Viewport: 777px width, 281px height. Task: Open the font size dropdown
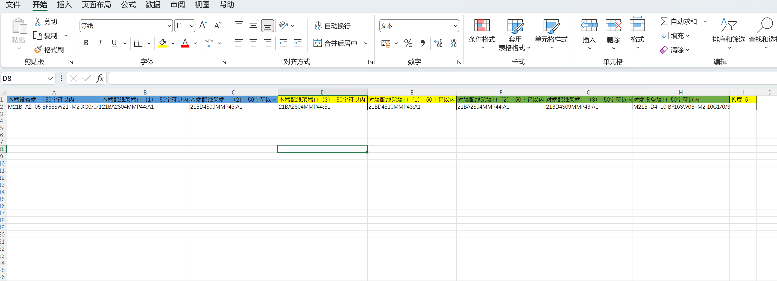[x=192, y=26]
